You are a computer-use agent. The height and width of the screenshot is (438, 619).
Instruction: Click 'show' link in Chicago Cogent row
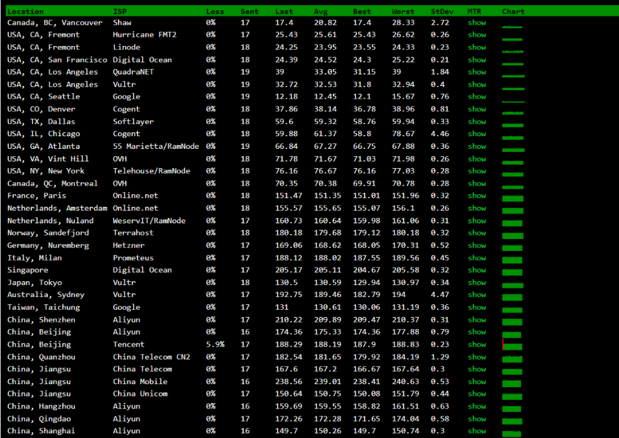pyautogui.click(x=476, y=134)
